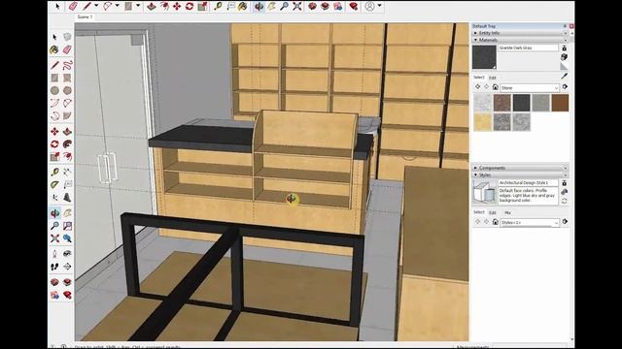Expand the Components panel
This screenshot has width=622, height=349.
tap(521, 168)
